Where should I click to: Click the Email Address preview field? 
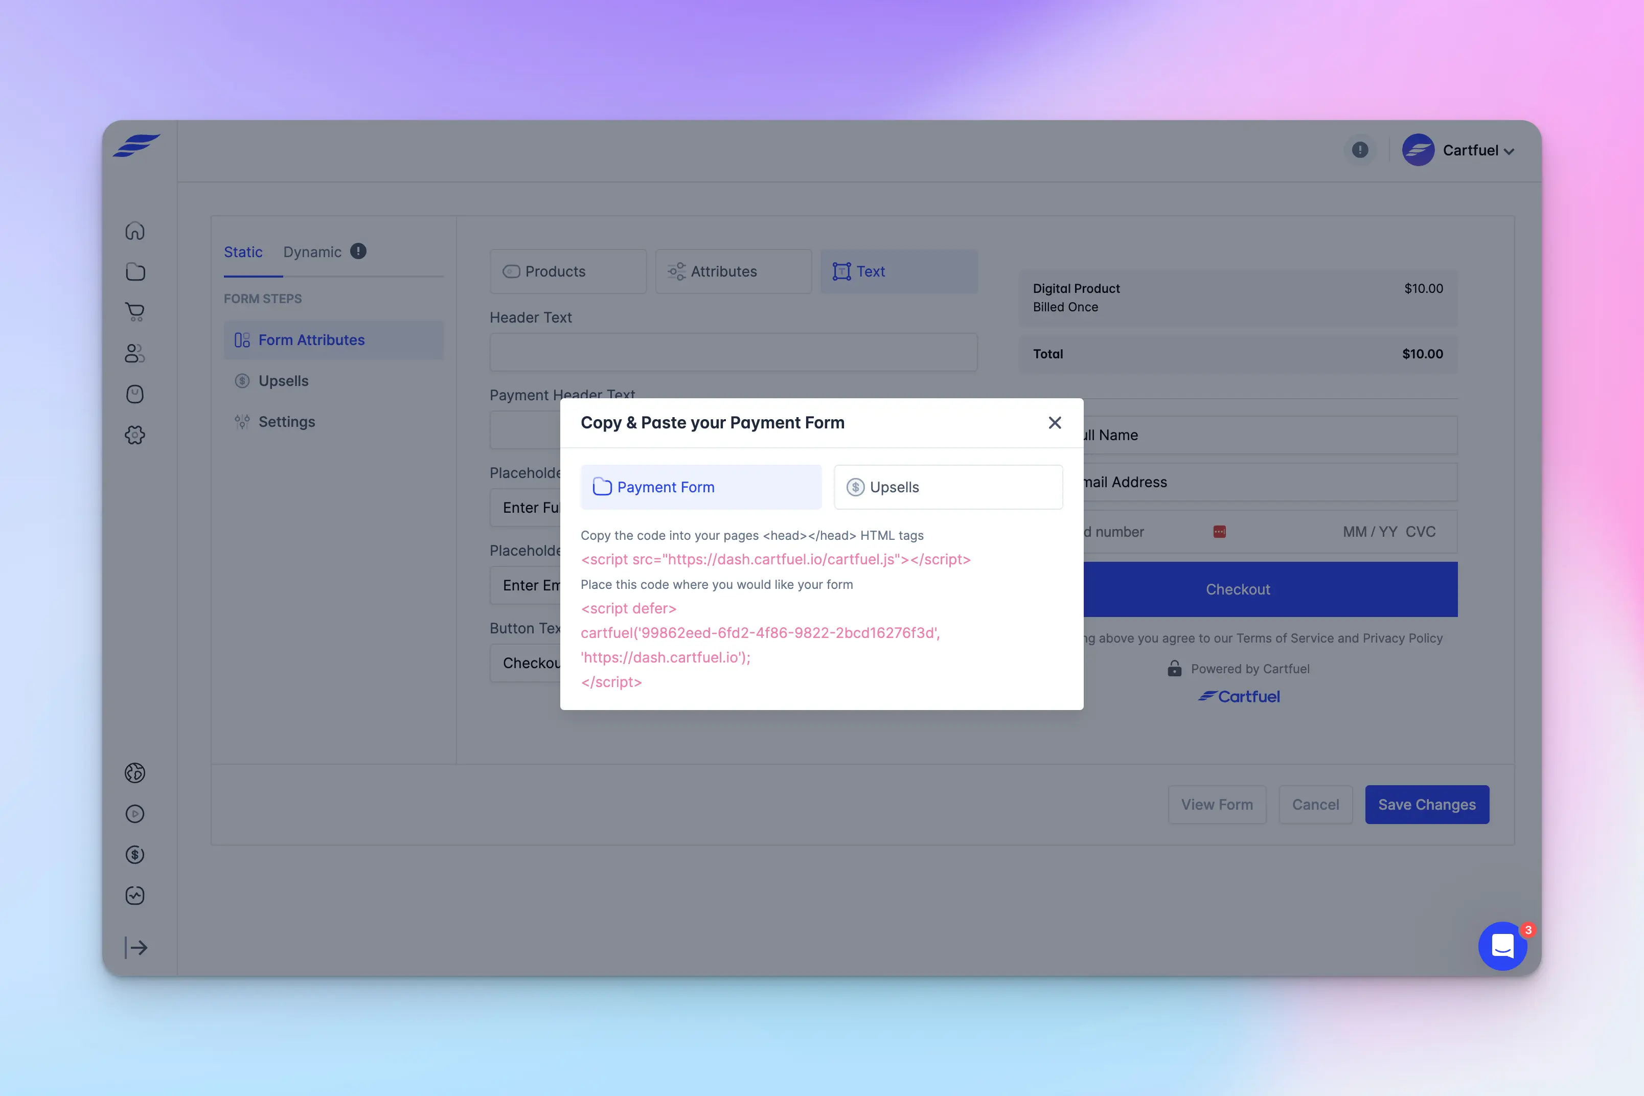(x=1270, y=482)
